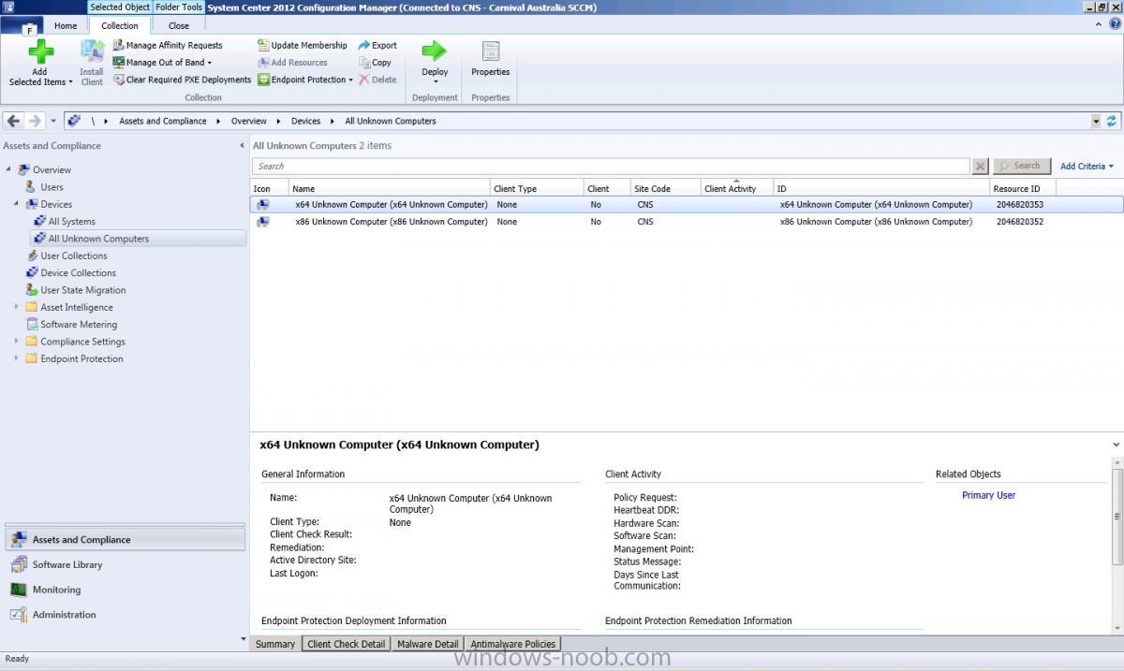Switch to the Administration workspace
Viewport: 1124px width, 671px height.
(125, 615)
